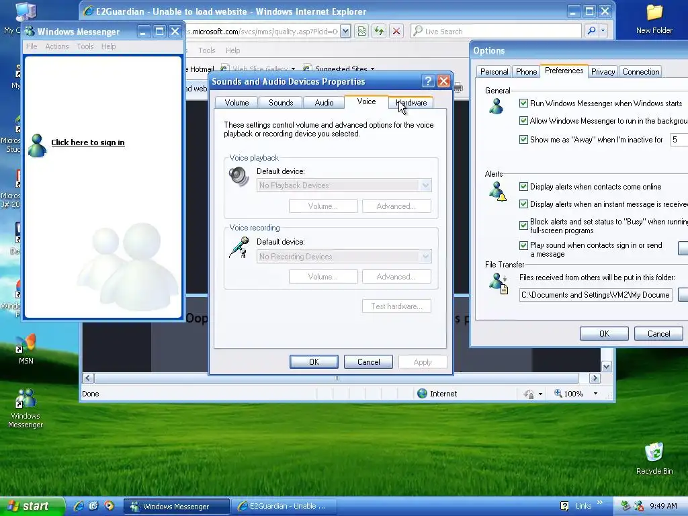Click the red stop loading icon
This screenshot has width=688, height=516.
(x=396, y=31)
